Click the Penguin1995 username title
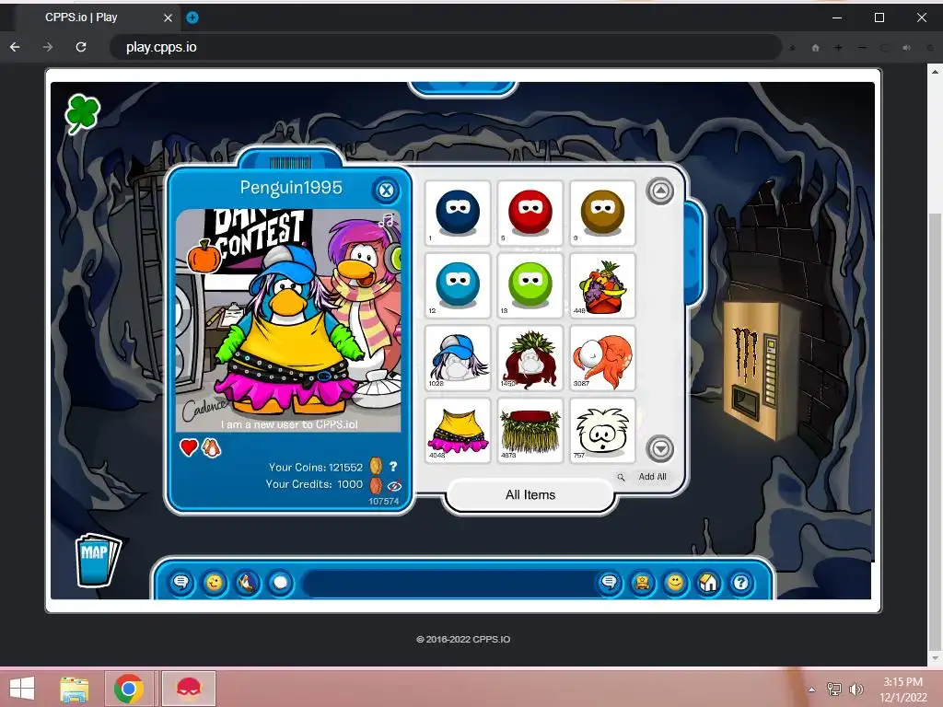Viewport: 943px width, 707px height. click(x=291, y=188)
